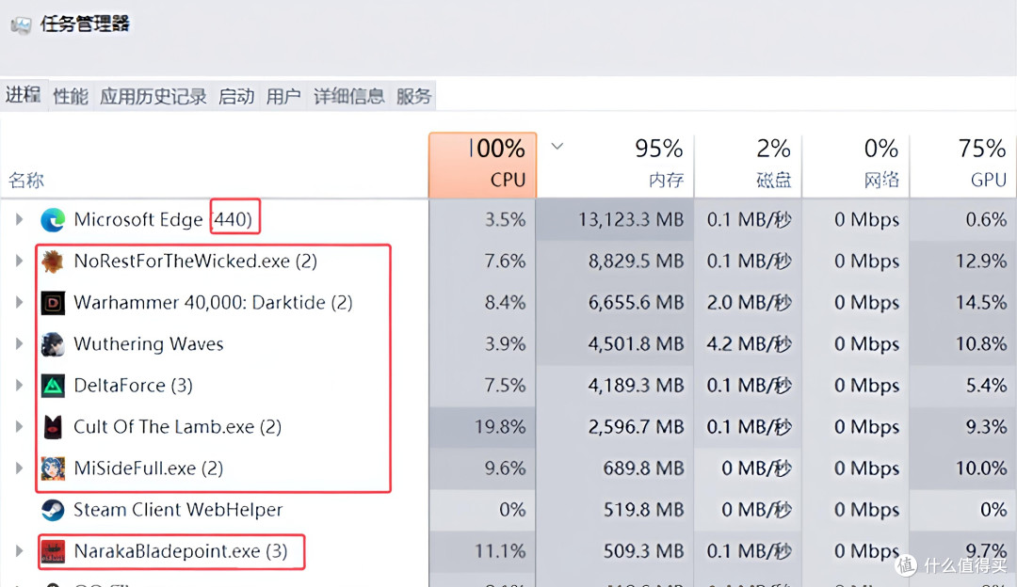Click the Warhammer 40,000: Darktide icon
Viewport: 1017px width, 587px height.
pos(53,303)
